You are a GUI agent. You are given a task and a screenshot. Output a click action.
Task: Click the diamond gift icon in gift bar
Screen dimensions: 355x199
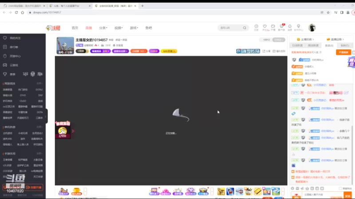tap(190, 191)
